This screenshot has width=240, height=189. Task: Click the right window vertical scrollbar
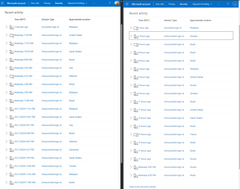(239, 97)
